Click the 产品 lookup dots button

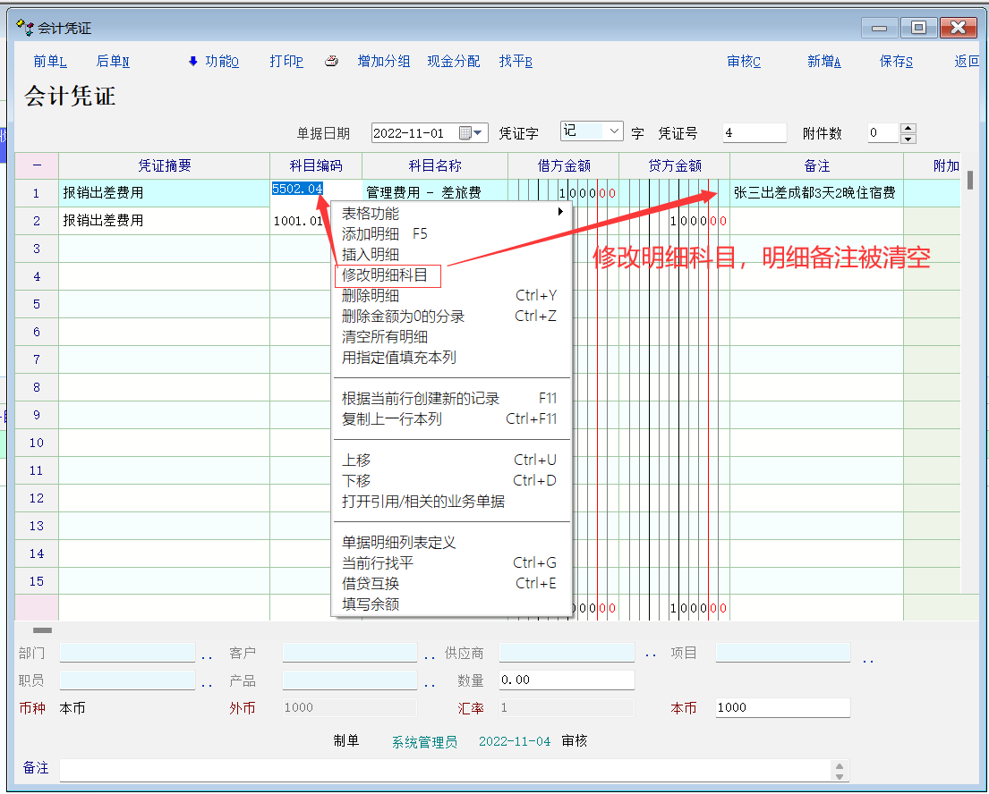[430, 685]
